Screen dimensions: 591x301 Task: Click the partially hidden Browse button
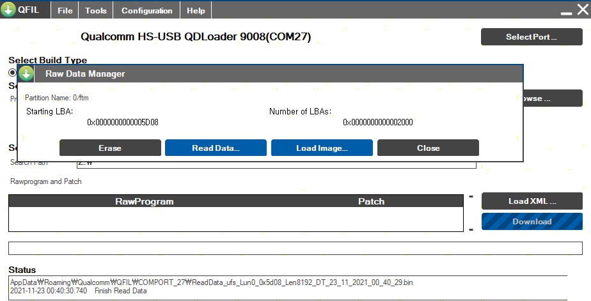tap(553, 98)
